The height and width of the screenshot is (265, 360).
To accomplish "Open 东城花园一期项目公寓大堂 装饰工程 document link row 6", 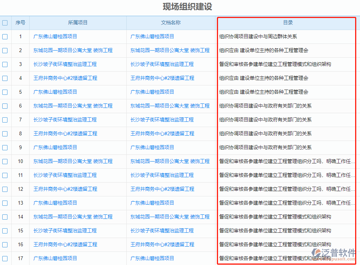I will [x=169, y=106].
